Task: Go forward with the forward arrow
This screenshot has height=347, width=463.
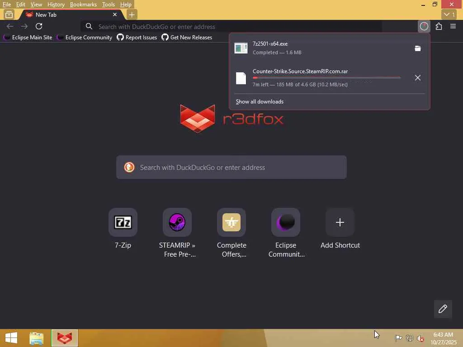Action: coord(24,27)
